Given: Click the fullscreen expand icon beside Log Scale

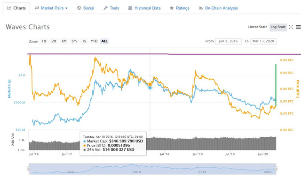Looking at the screenshot, I should [x=291, y=27].
